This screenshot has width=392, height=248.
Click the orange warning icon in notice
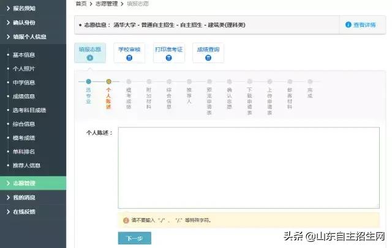(x=126, y=220)
